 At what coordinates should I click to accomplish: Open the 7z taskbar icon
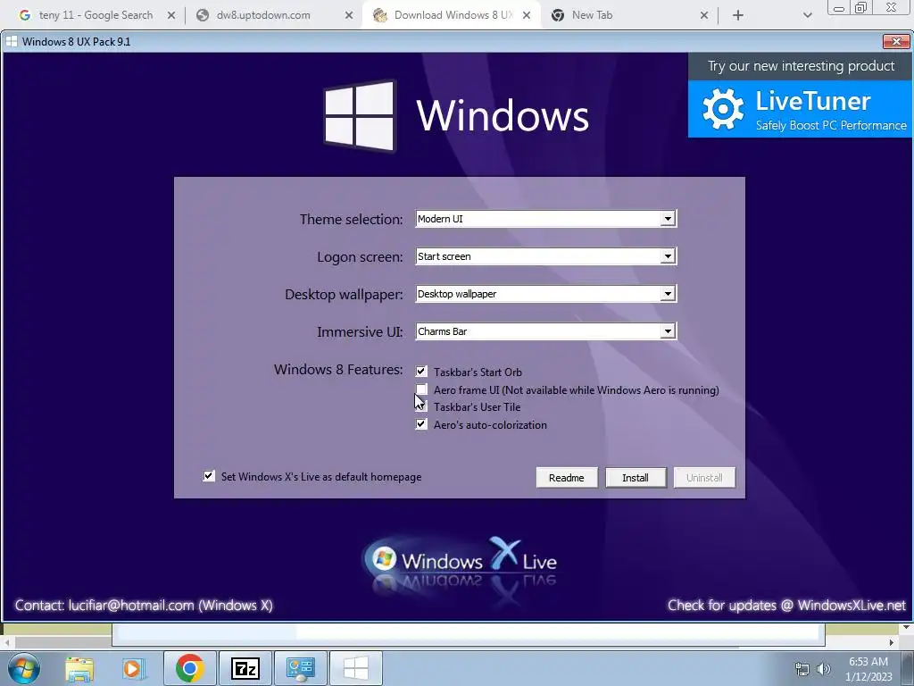[x=245, y=668]
